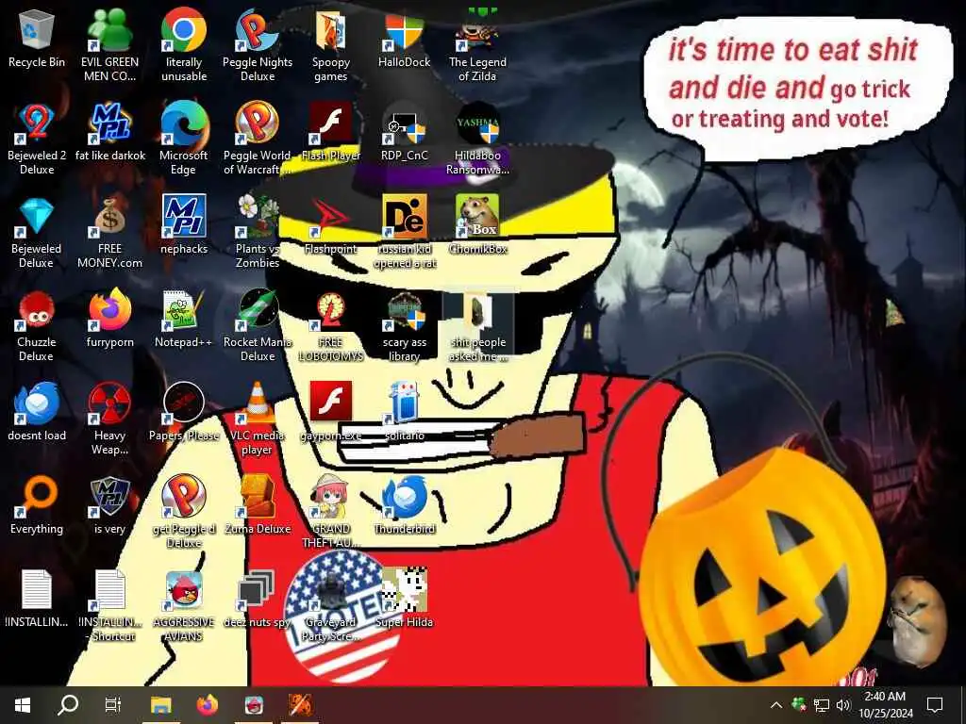Launch Peggle World of Warcraft icon
This screenshot has width=966, height=724.
[x=258, y=140]
